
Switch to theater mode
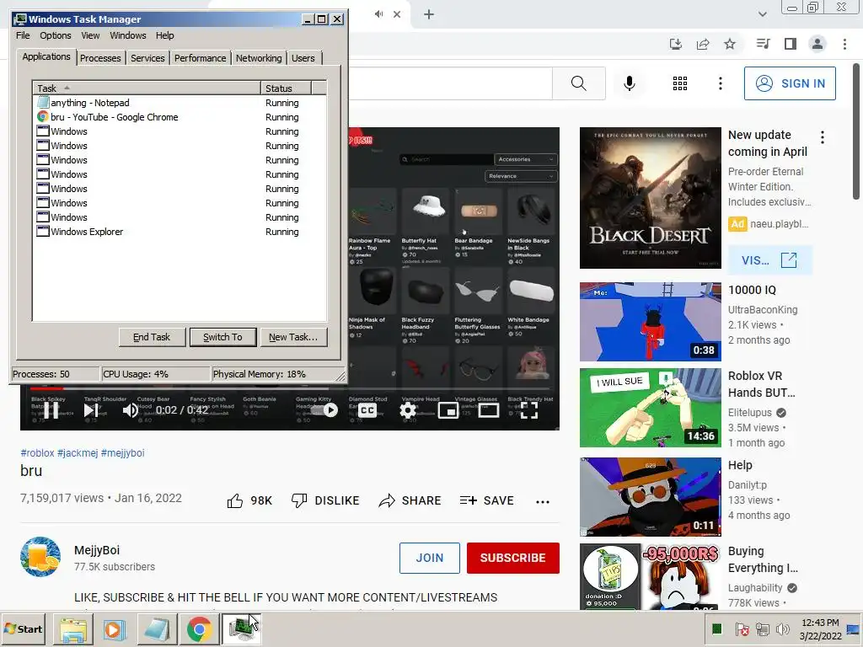pyautogui.click(x=488, y=410)
